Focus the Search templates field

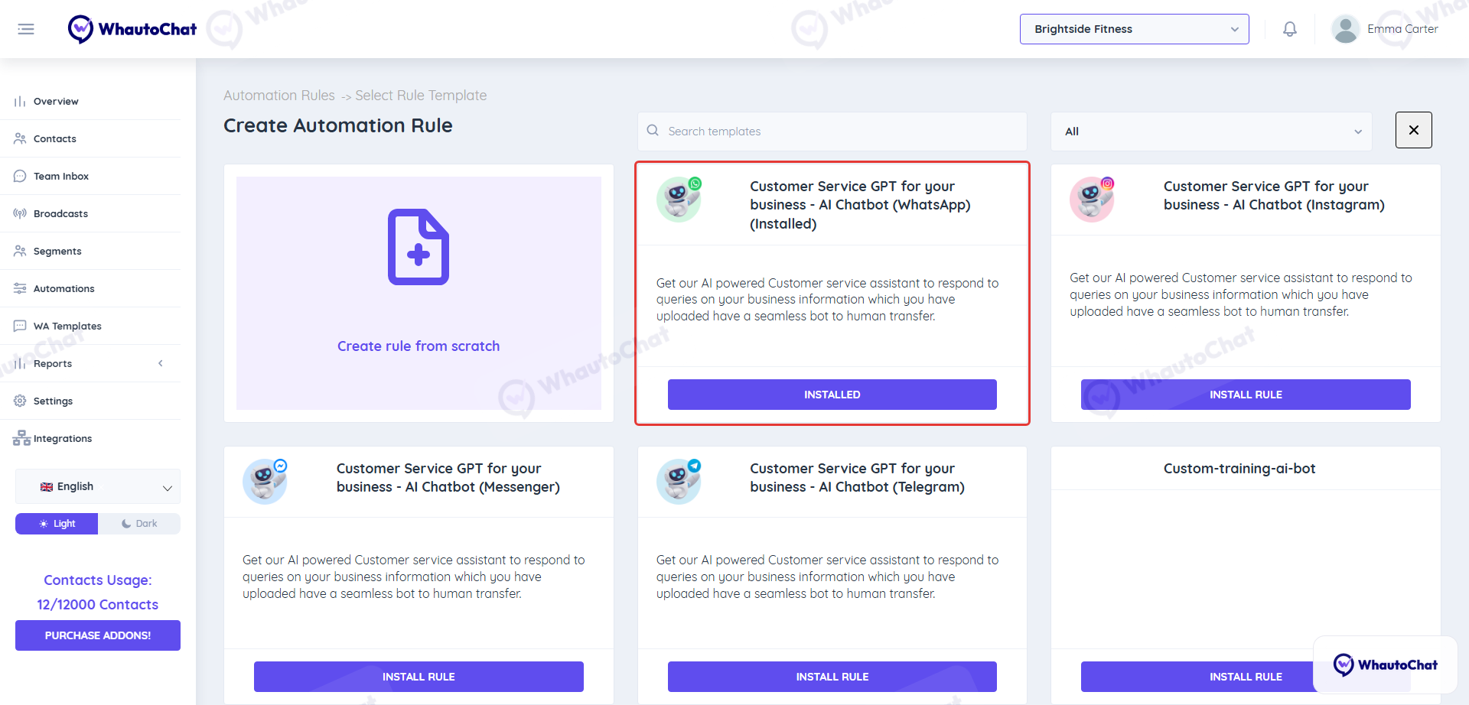tap(832, 132)
